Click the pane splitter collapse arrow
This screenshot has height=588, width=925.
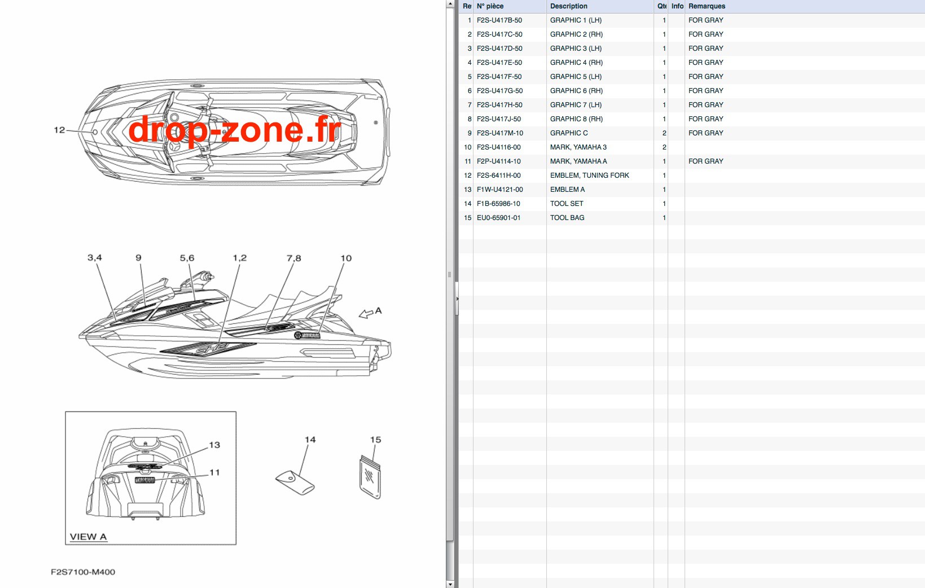point(457,299)
